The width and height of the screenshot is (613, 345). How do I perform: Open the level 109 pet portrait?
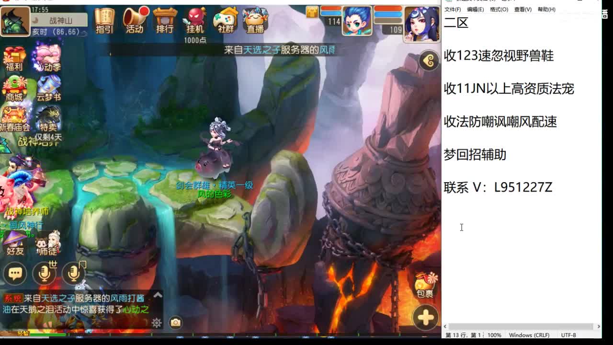point(422,23)
